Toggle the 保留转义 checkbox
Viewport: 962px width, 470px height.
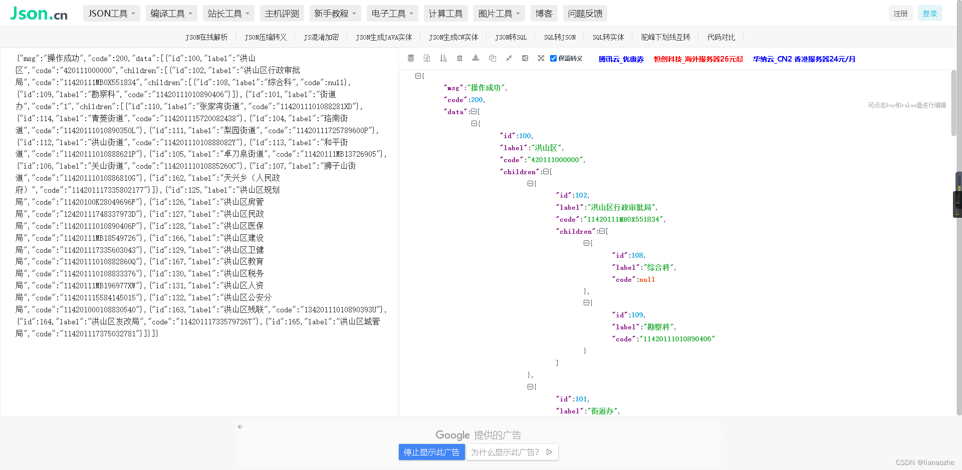tap(553, 58)
